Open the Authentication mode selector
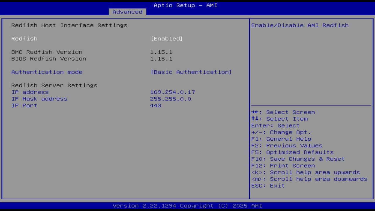The image size is (375, 211). coord(47,72)
